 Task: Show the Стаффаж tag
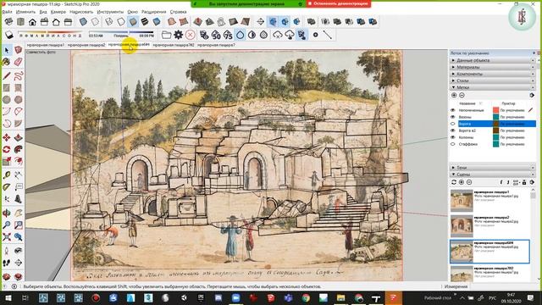coord(453,144)
